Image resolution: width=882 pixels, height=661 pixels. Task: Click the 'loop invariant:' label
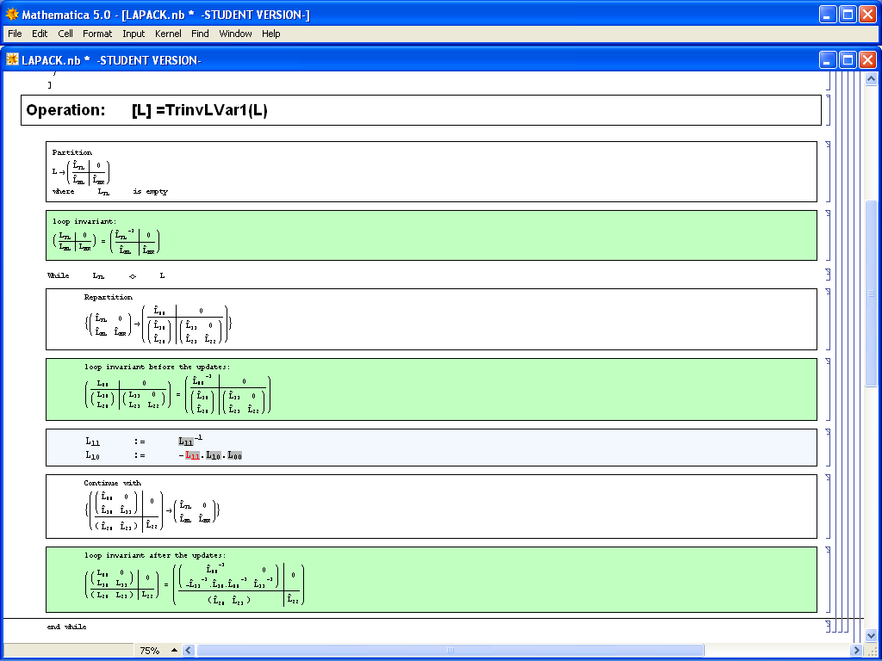[x=84, y=221]
